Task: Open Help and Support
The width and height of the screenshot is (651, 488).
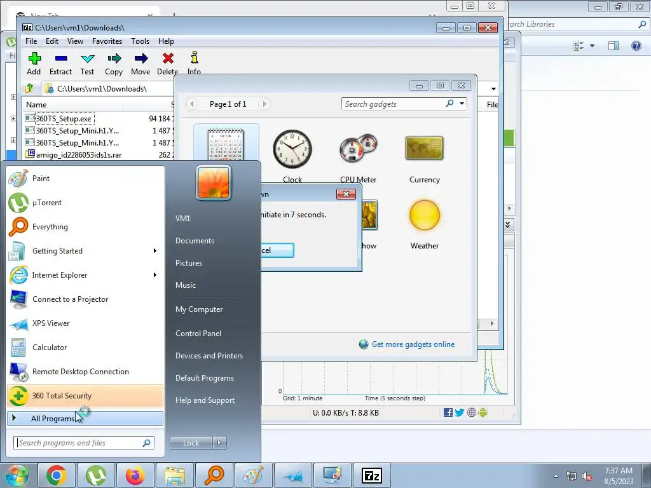Action: pos(205,400)
